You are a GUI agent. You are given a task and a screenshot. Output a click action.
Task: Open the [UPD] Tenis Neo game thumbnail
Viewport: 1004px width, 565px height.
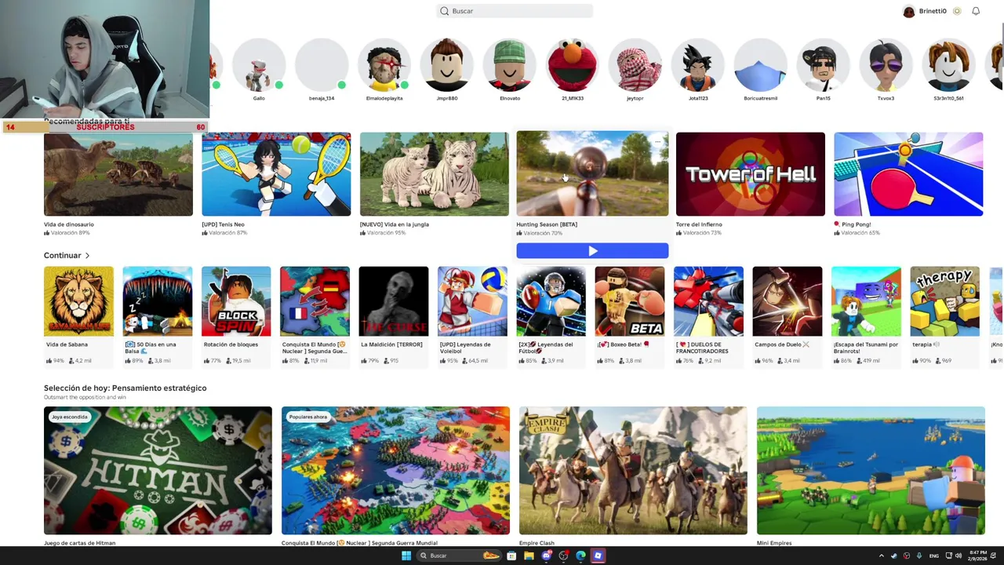coord(276,174)
